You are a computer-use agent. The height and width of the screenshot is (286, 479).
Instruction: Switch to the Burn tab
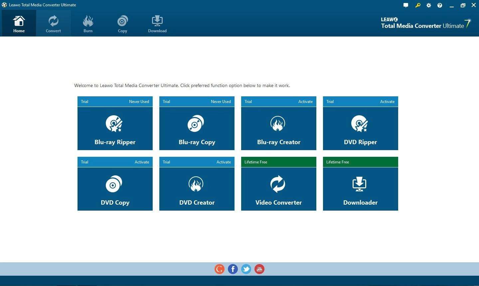[x=88, y=23]
